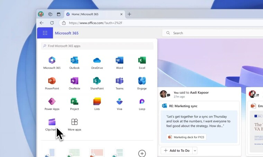Click the Add to To Do button
Image resolution: width=263 pixels, height=157 pixels.
pos(176,150)
